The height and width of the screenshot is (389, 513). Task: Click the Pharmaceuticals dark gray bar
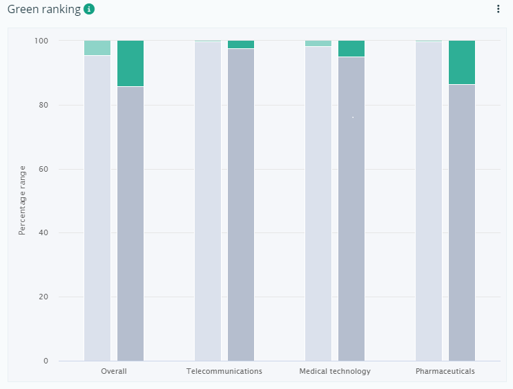[x=462, y=223]
